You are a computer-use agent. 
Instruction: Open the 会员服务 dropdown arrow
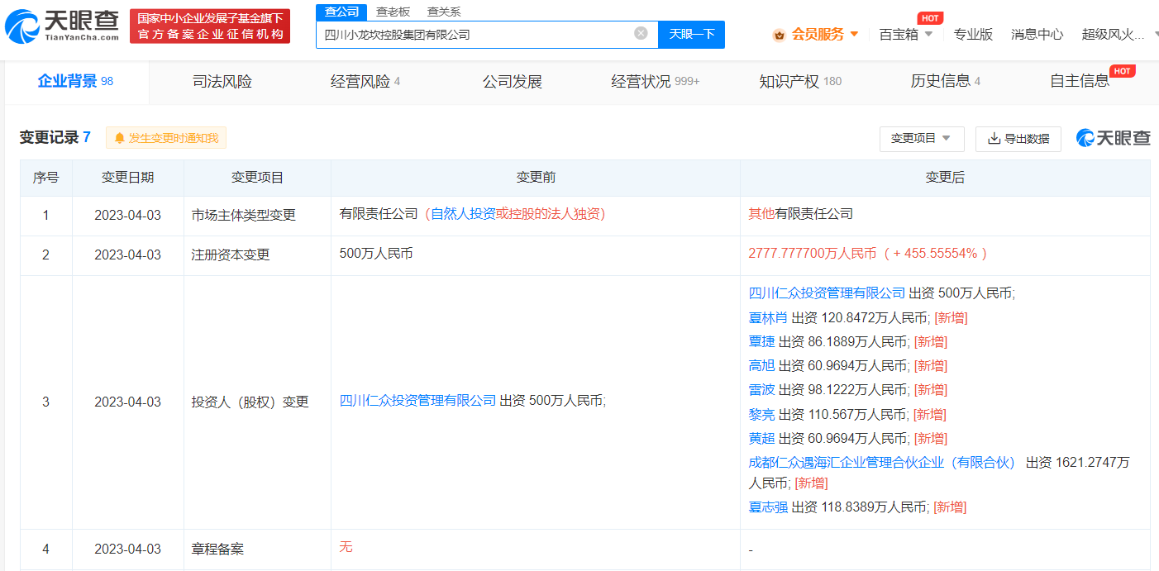tap(854, 34)
